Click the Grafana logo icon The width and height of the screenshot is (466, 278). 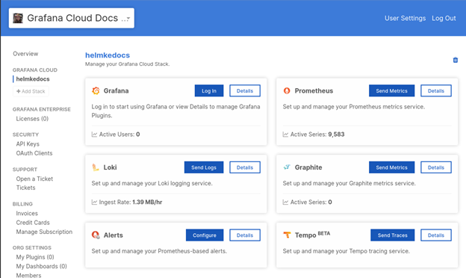[96, 90]
